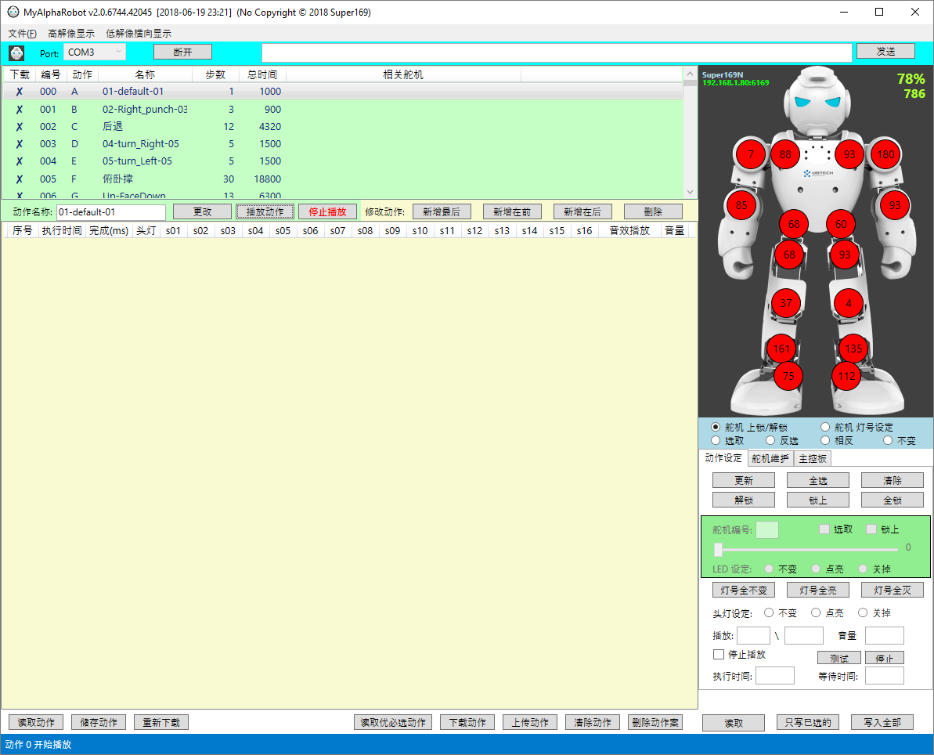Click the 断开 disconnect button

[183, 52]
